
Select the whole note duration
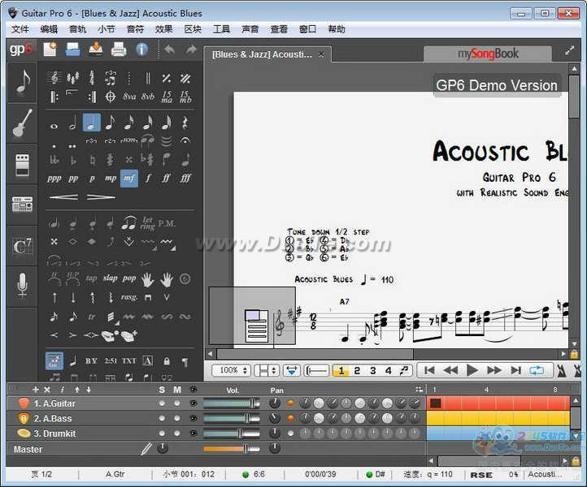click(x=54, y=123)
